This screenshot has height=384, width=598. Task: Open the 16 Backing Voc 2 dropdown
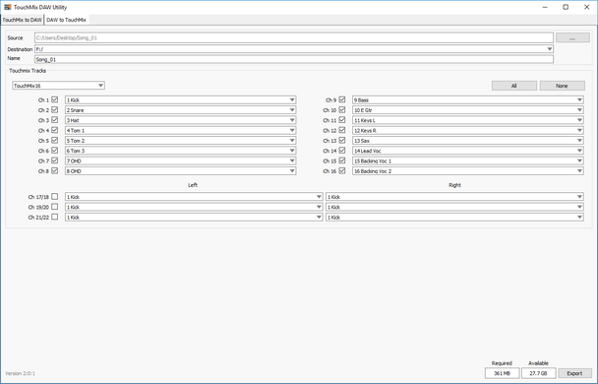click(x=468, y=171)
